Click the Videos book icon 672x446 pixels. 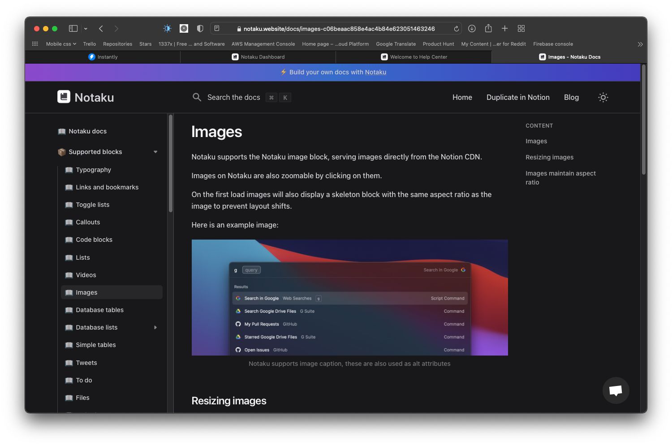69,275
